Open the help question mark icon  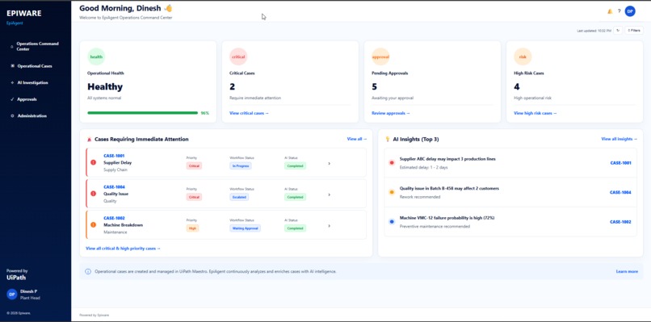pyautogui.click(x=619, y=11)
